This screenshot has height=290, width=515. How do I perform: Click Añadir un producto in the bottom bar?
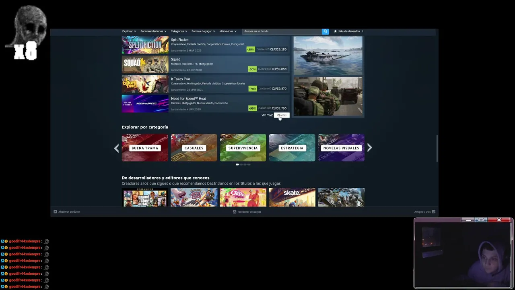pos(67,211)
